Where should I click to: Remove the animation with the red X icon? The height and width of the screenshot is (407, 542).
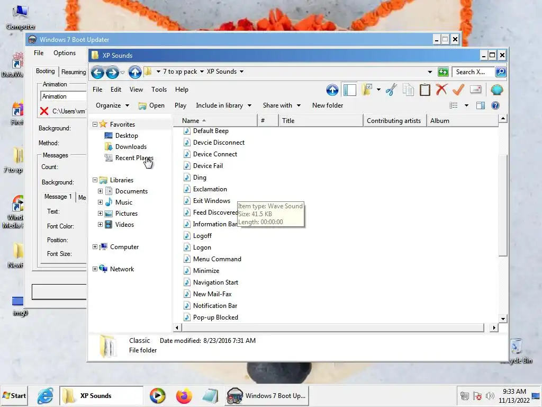pyautogui.click(x=44, y=111)
